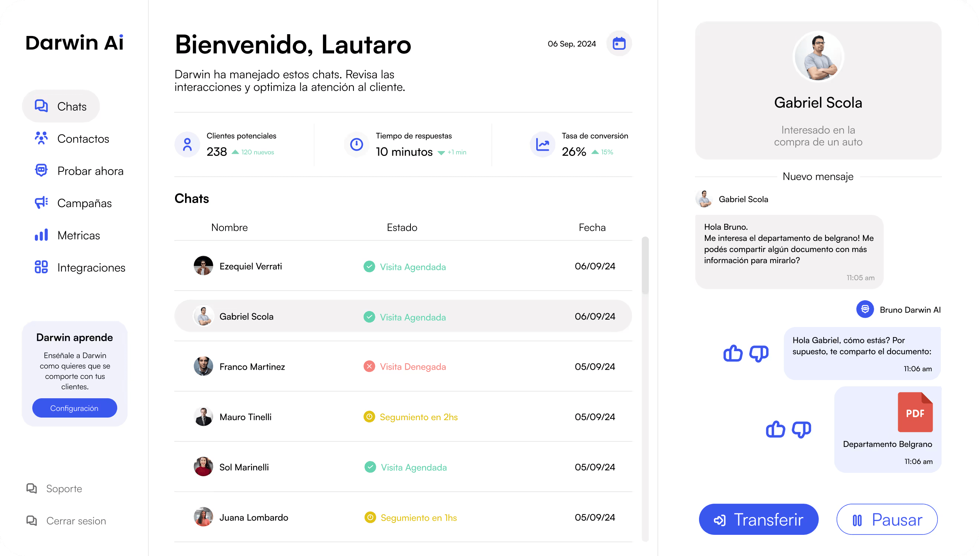Image resolution: width=979 pixels, height=556 pixels.
Task: Open the Campañas menu item
Action: pyautogui.click(x=73, y=203)
